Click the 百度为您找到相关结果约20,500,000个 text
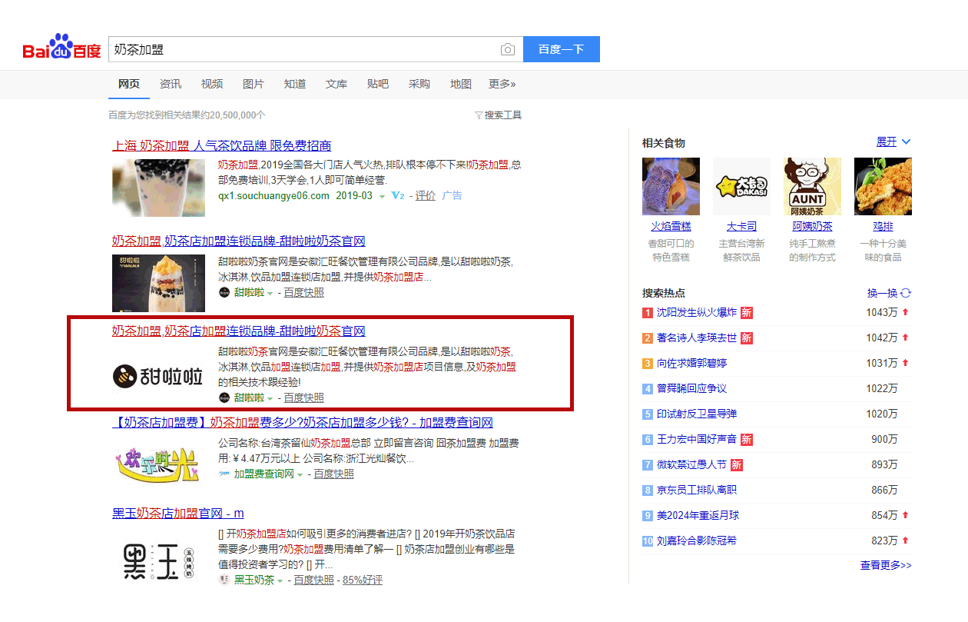968x622 pixels. coord(187,115)
